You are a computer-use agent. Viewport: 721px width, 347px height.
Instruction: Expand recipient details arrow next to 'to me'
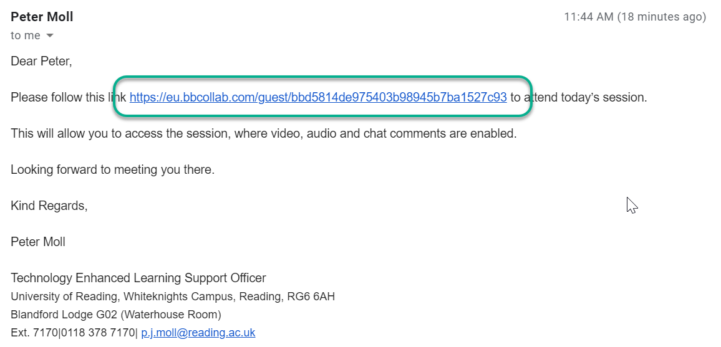click(50, 36)
